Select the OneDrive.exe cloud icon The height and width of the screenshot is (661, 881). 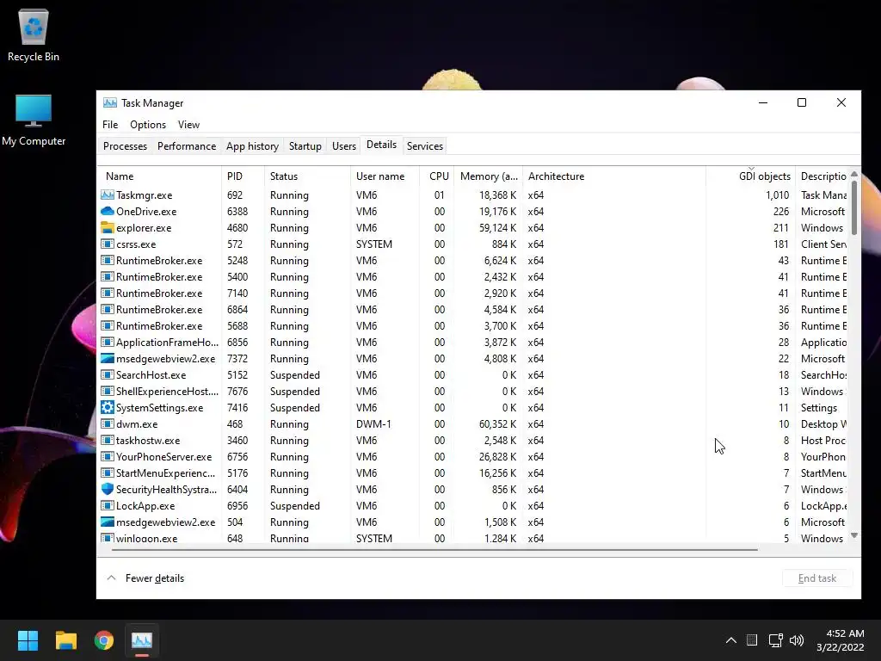pyautogui.click(x=108, y=212)
